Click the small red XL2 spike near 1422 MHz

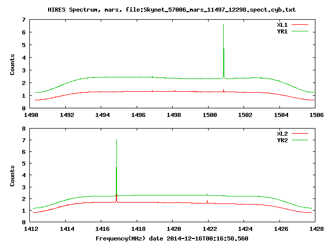pos(207,201)
